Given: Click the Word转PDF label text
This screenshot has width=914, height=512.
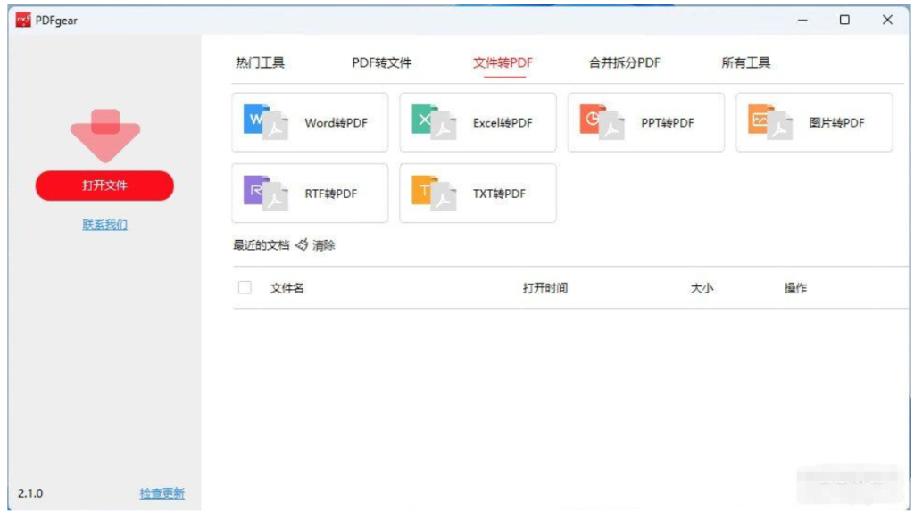Looking at the screenshot, I should (337, 123).
